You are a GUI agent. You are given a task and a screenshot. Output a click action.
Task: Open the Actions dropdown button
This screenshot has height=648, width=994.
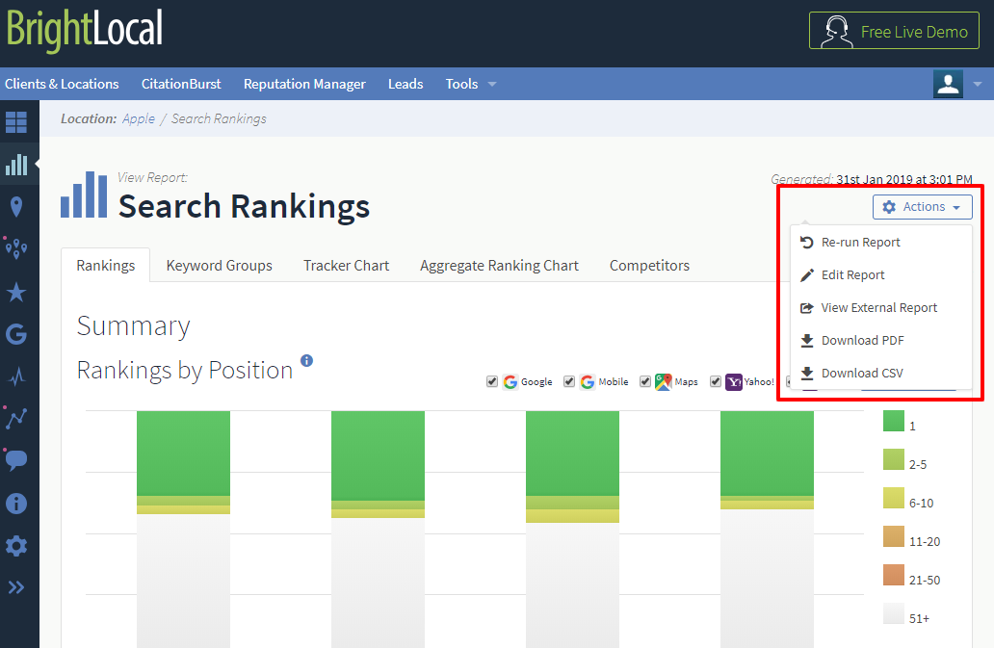coord(923,207)
